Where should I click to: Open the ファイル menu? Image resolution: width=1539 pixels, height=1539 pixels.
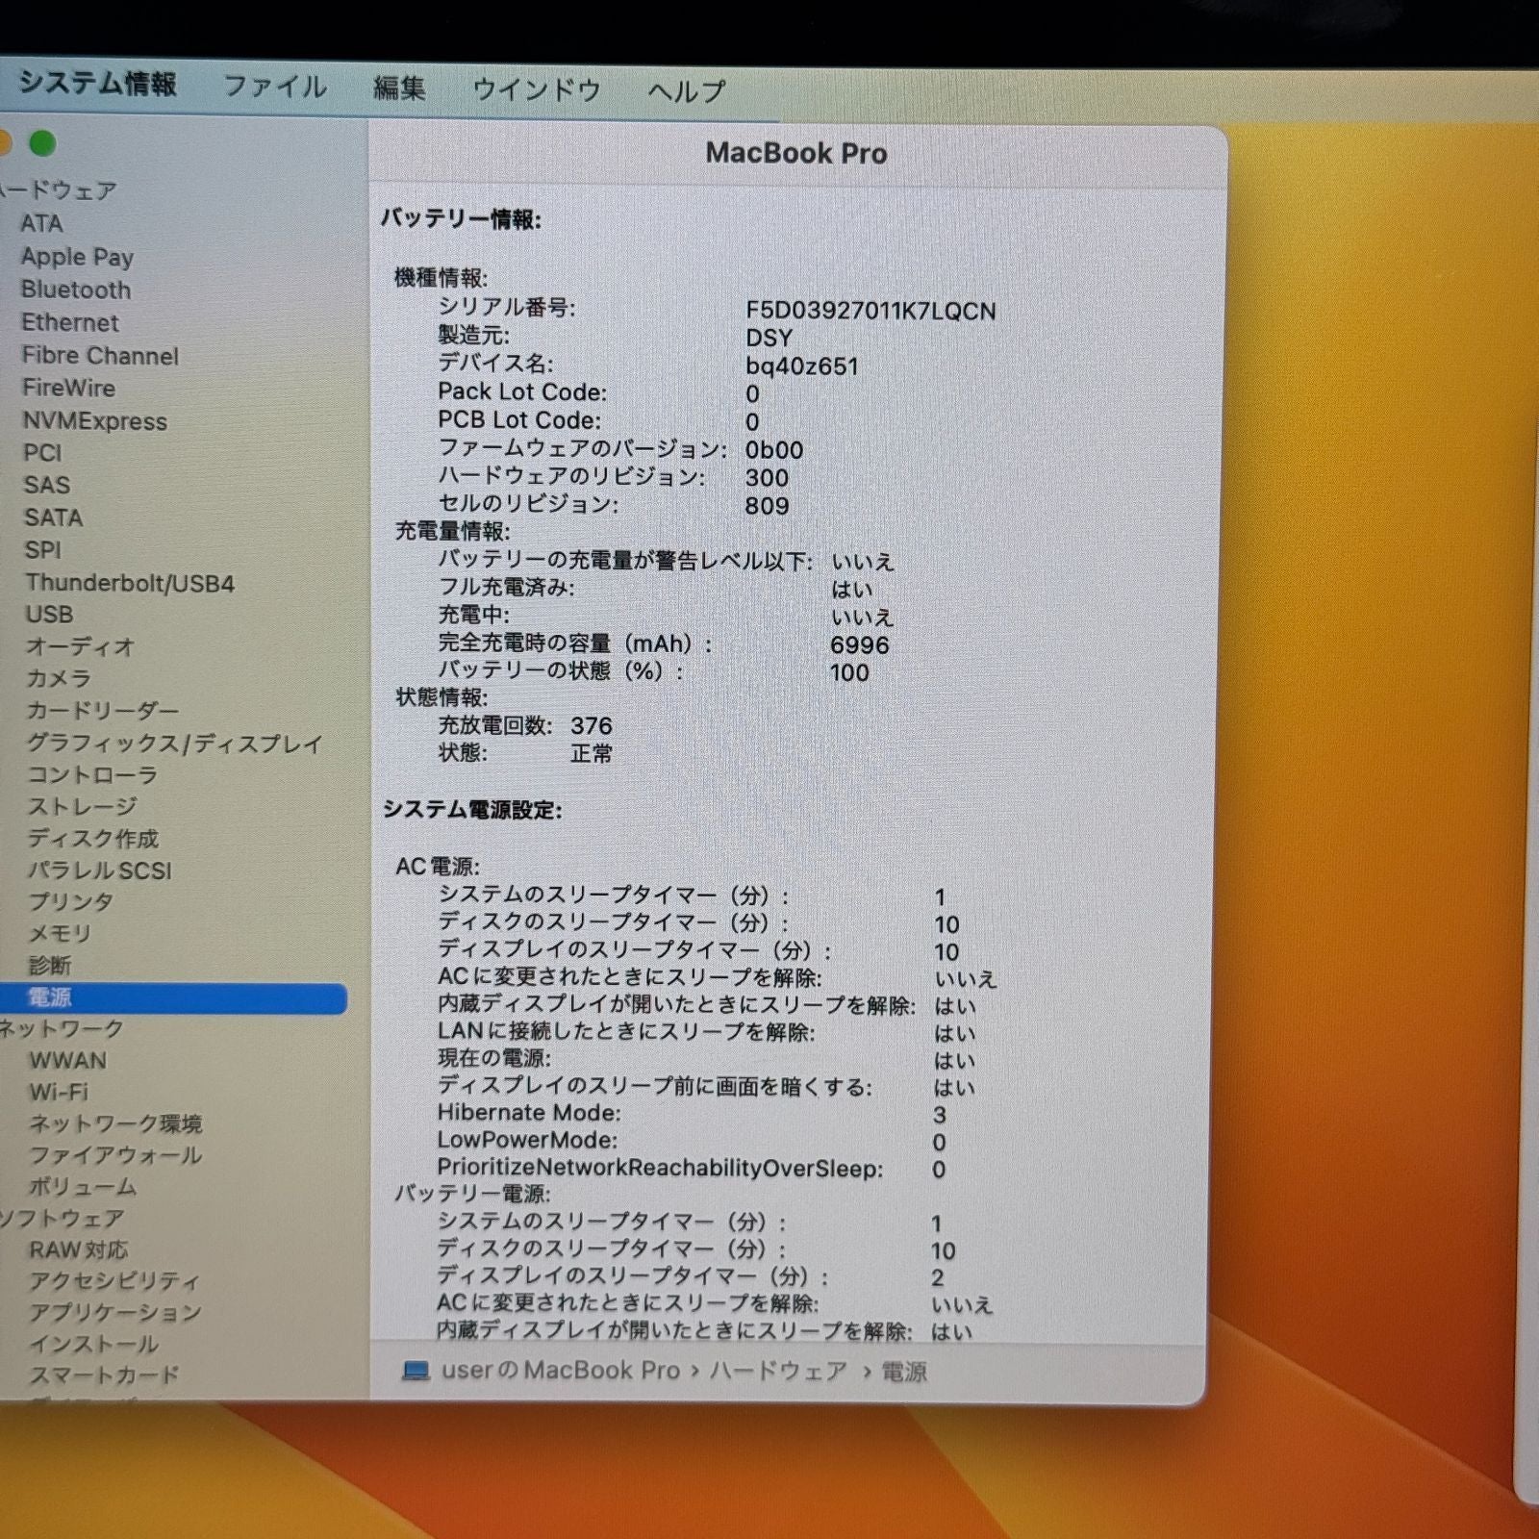pos(275,87)
